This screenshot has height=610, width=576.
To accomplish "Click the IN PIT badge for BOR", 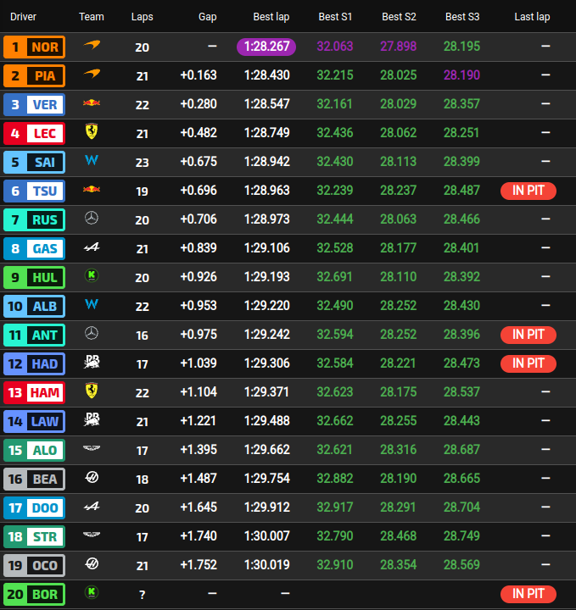I will tap(528, 594).
